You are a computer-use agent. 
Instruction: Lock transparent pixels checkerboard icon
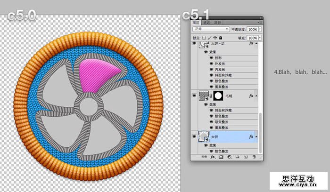tap(204, 38)
